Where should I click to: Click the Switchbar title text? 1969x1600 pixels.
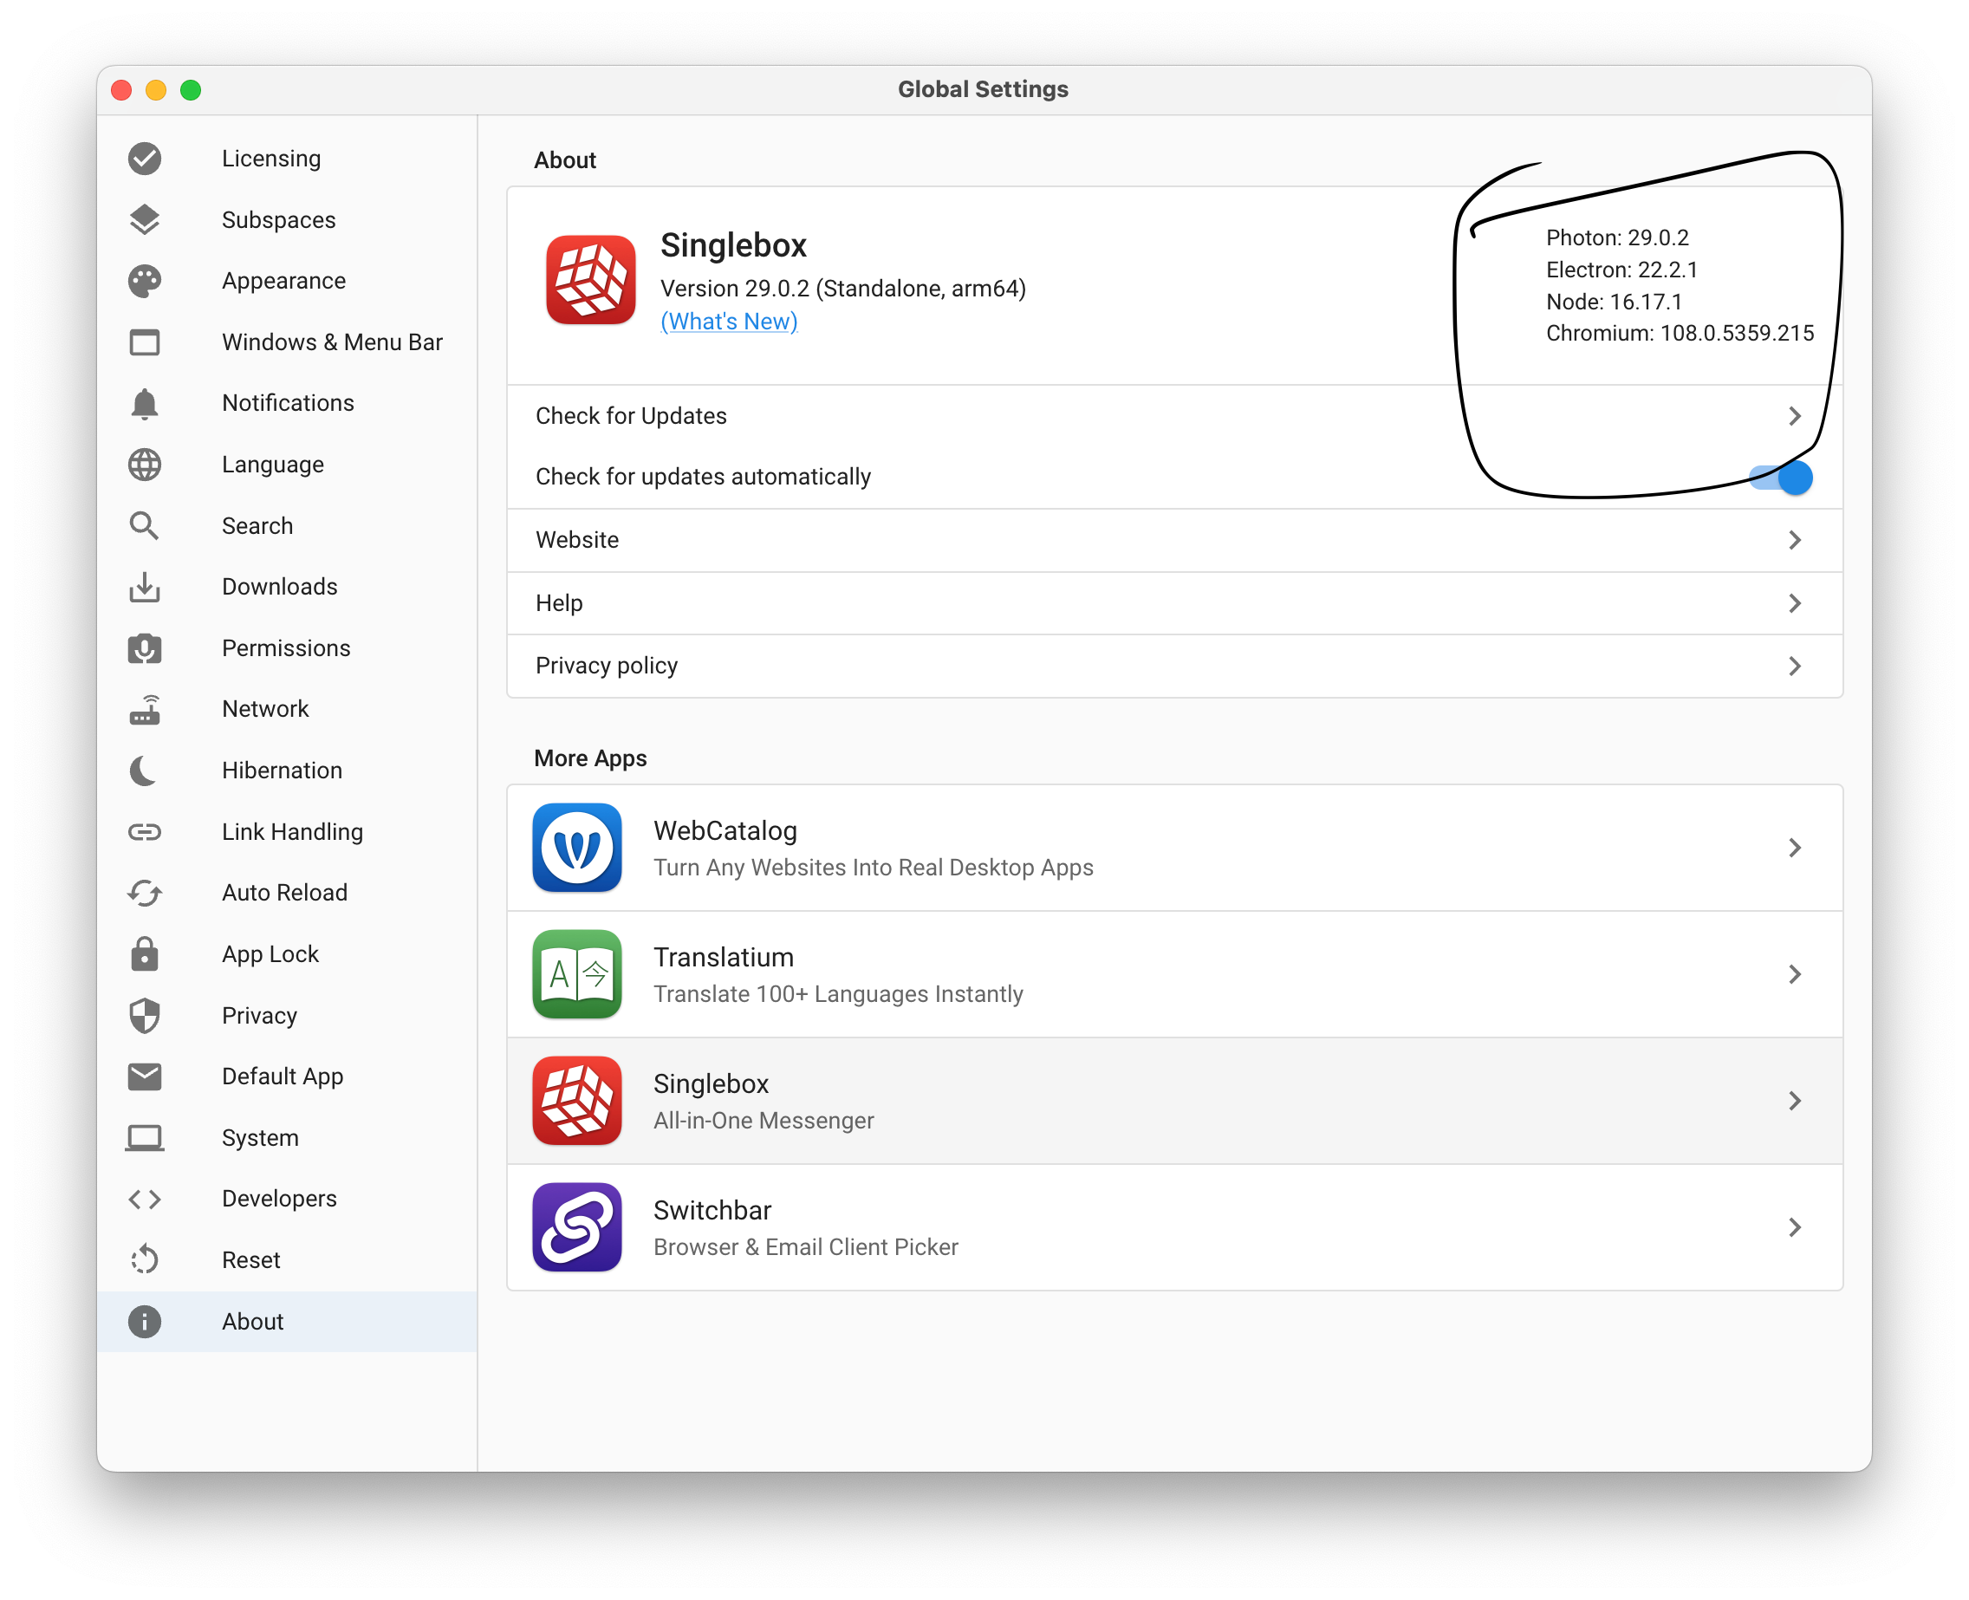click(712, 1211)
